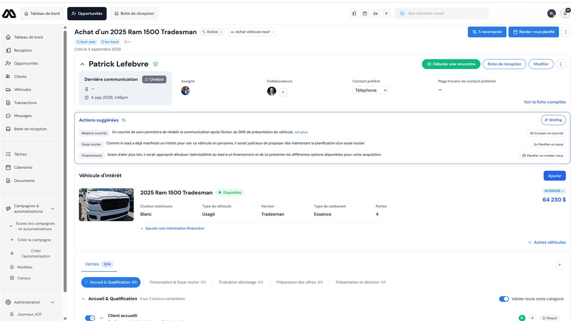Open Messages in the sidebar
572x321 pixels.
pos(23,116)
